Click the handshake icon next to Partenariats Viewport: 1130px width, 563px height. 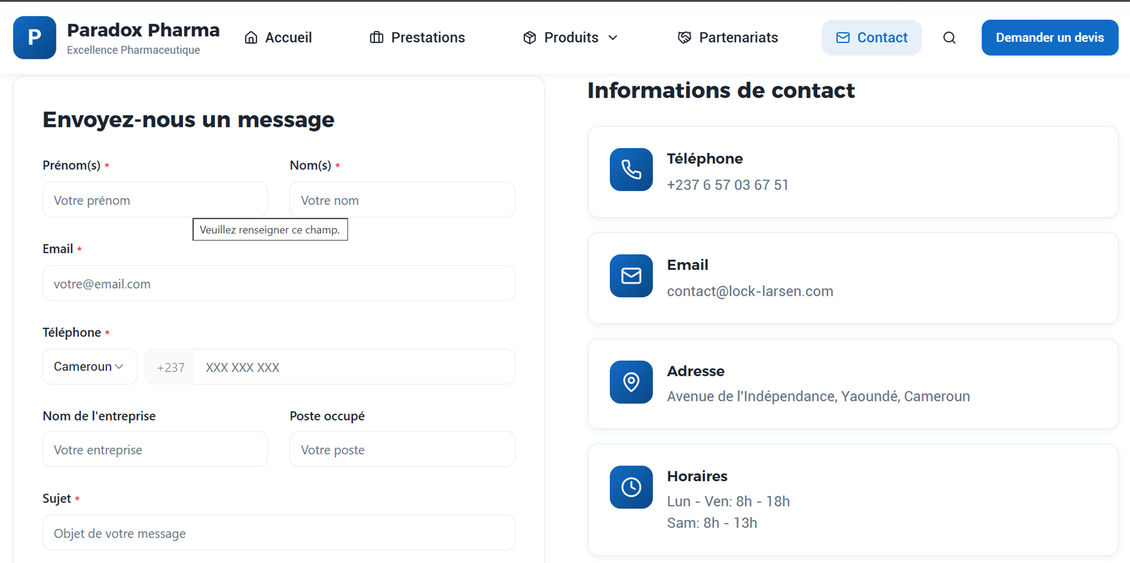coord(684,37)
